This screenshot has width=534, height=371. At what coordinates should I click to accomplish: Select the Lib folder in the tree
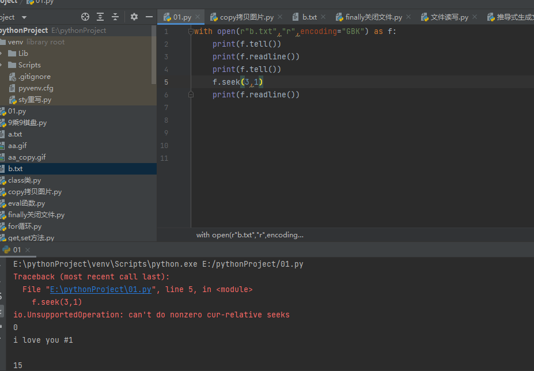click(75, 54)
